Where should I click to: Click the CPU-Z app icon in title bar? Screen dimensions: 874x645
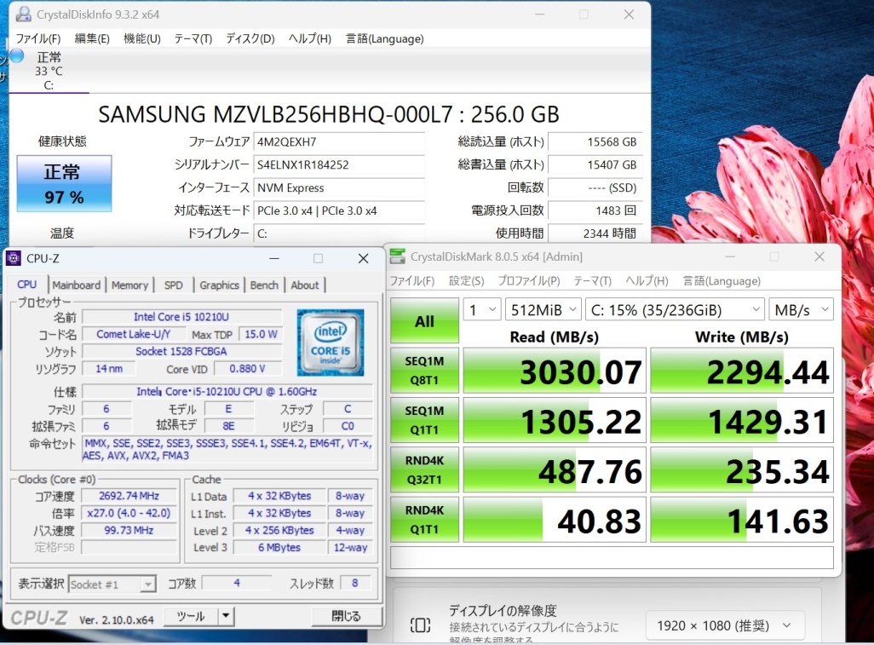[x=14, y=258]
